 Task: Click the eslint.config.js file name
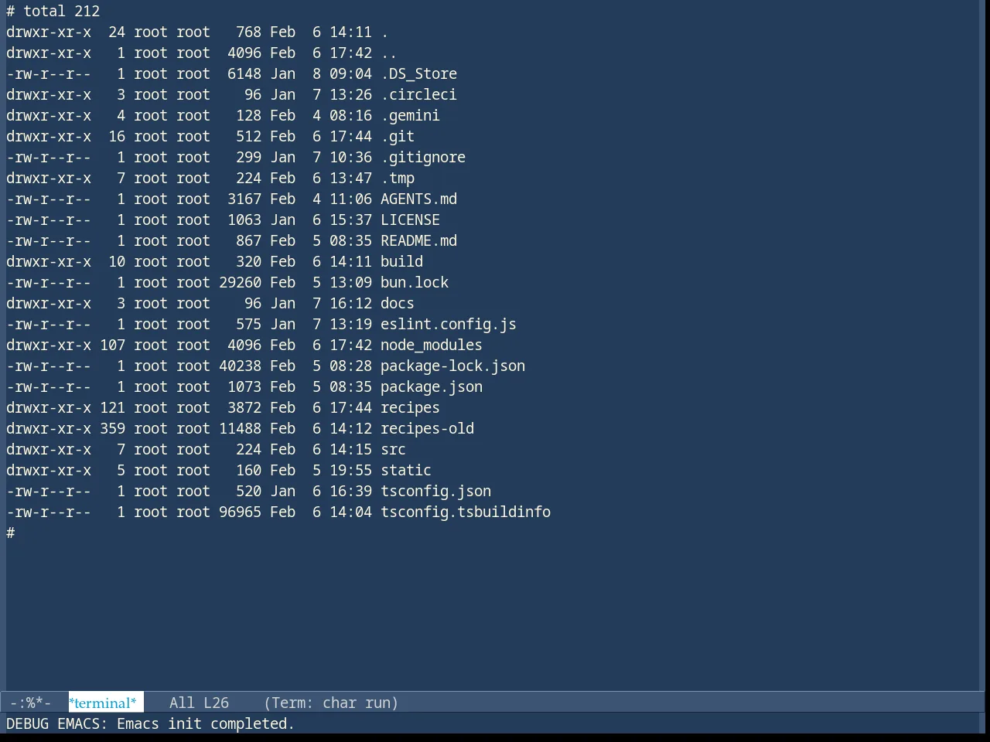[x=449, y=324]
